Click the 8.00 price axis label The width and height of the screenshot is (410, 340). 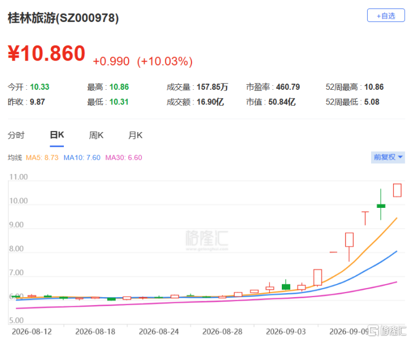(16, 249)
